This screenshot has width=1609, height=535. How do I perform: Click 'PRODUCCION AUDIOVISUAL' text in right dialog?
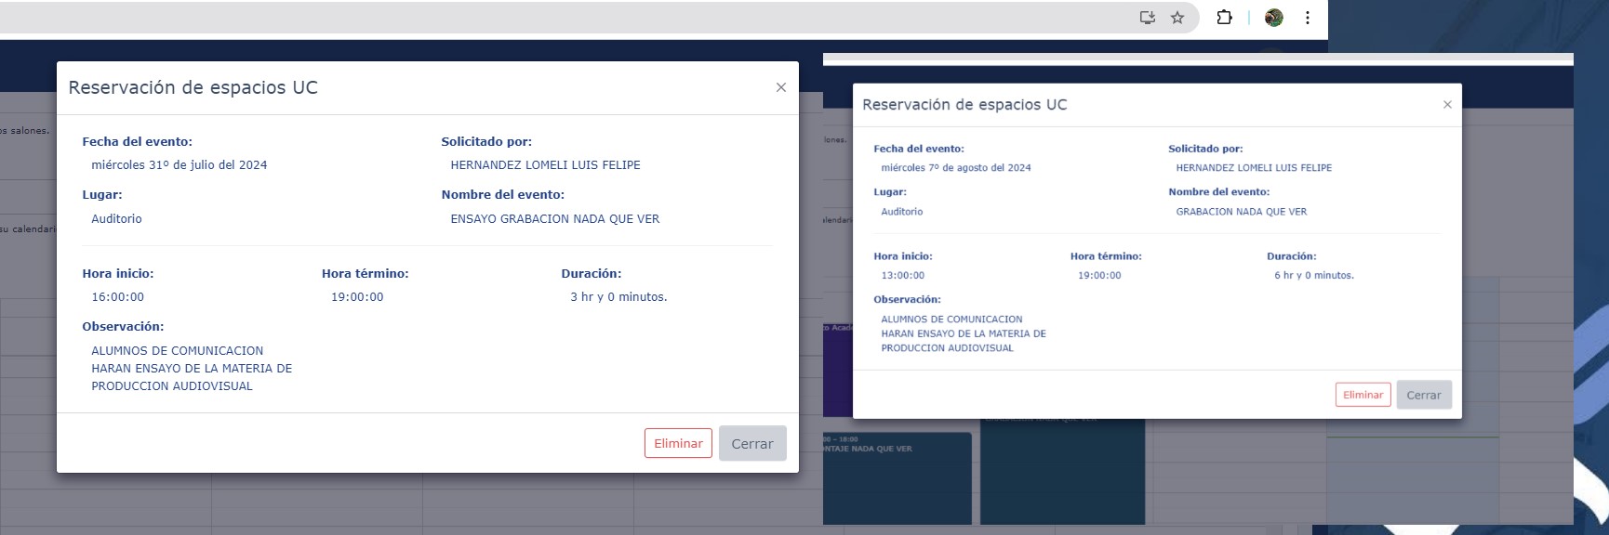point(947,348)
